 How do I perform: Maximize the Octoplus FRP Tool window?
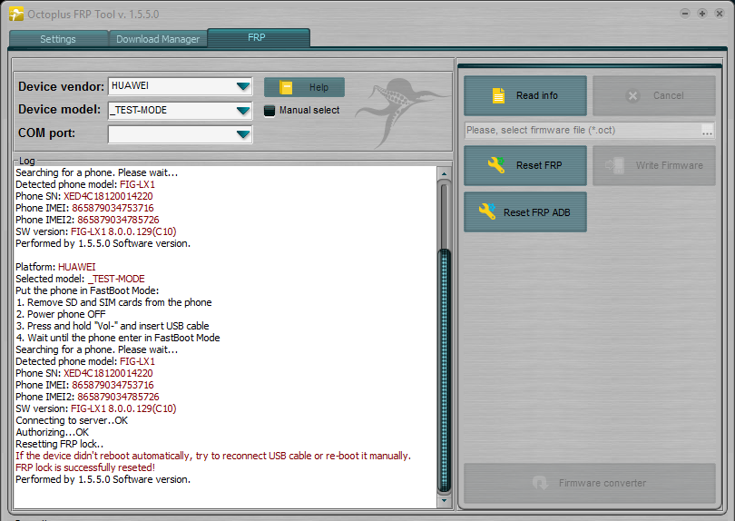pyautogui.click(x=702, y=13)
